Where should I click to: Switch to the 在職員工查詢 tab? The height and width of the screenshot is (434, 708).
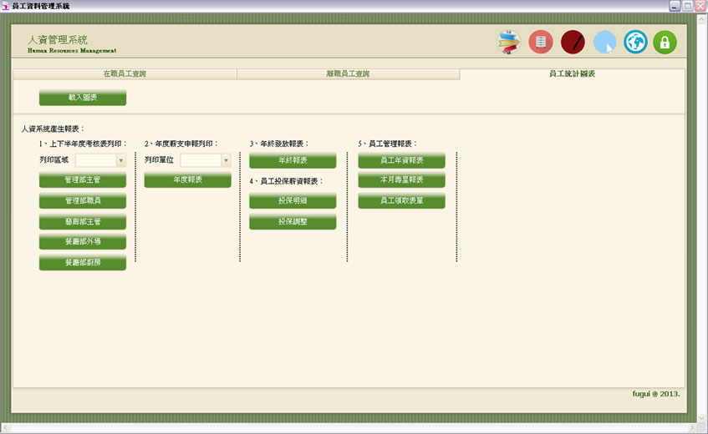pyautogui.click(x=125, y=74)
